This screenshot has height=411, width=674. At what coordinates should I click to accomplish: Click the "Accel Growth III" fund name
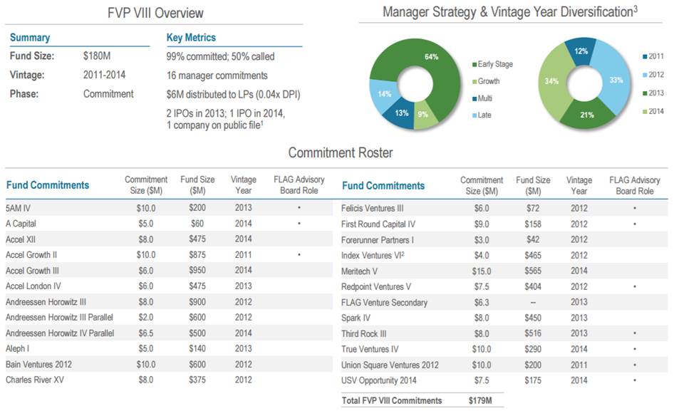click(32, 271)
